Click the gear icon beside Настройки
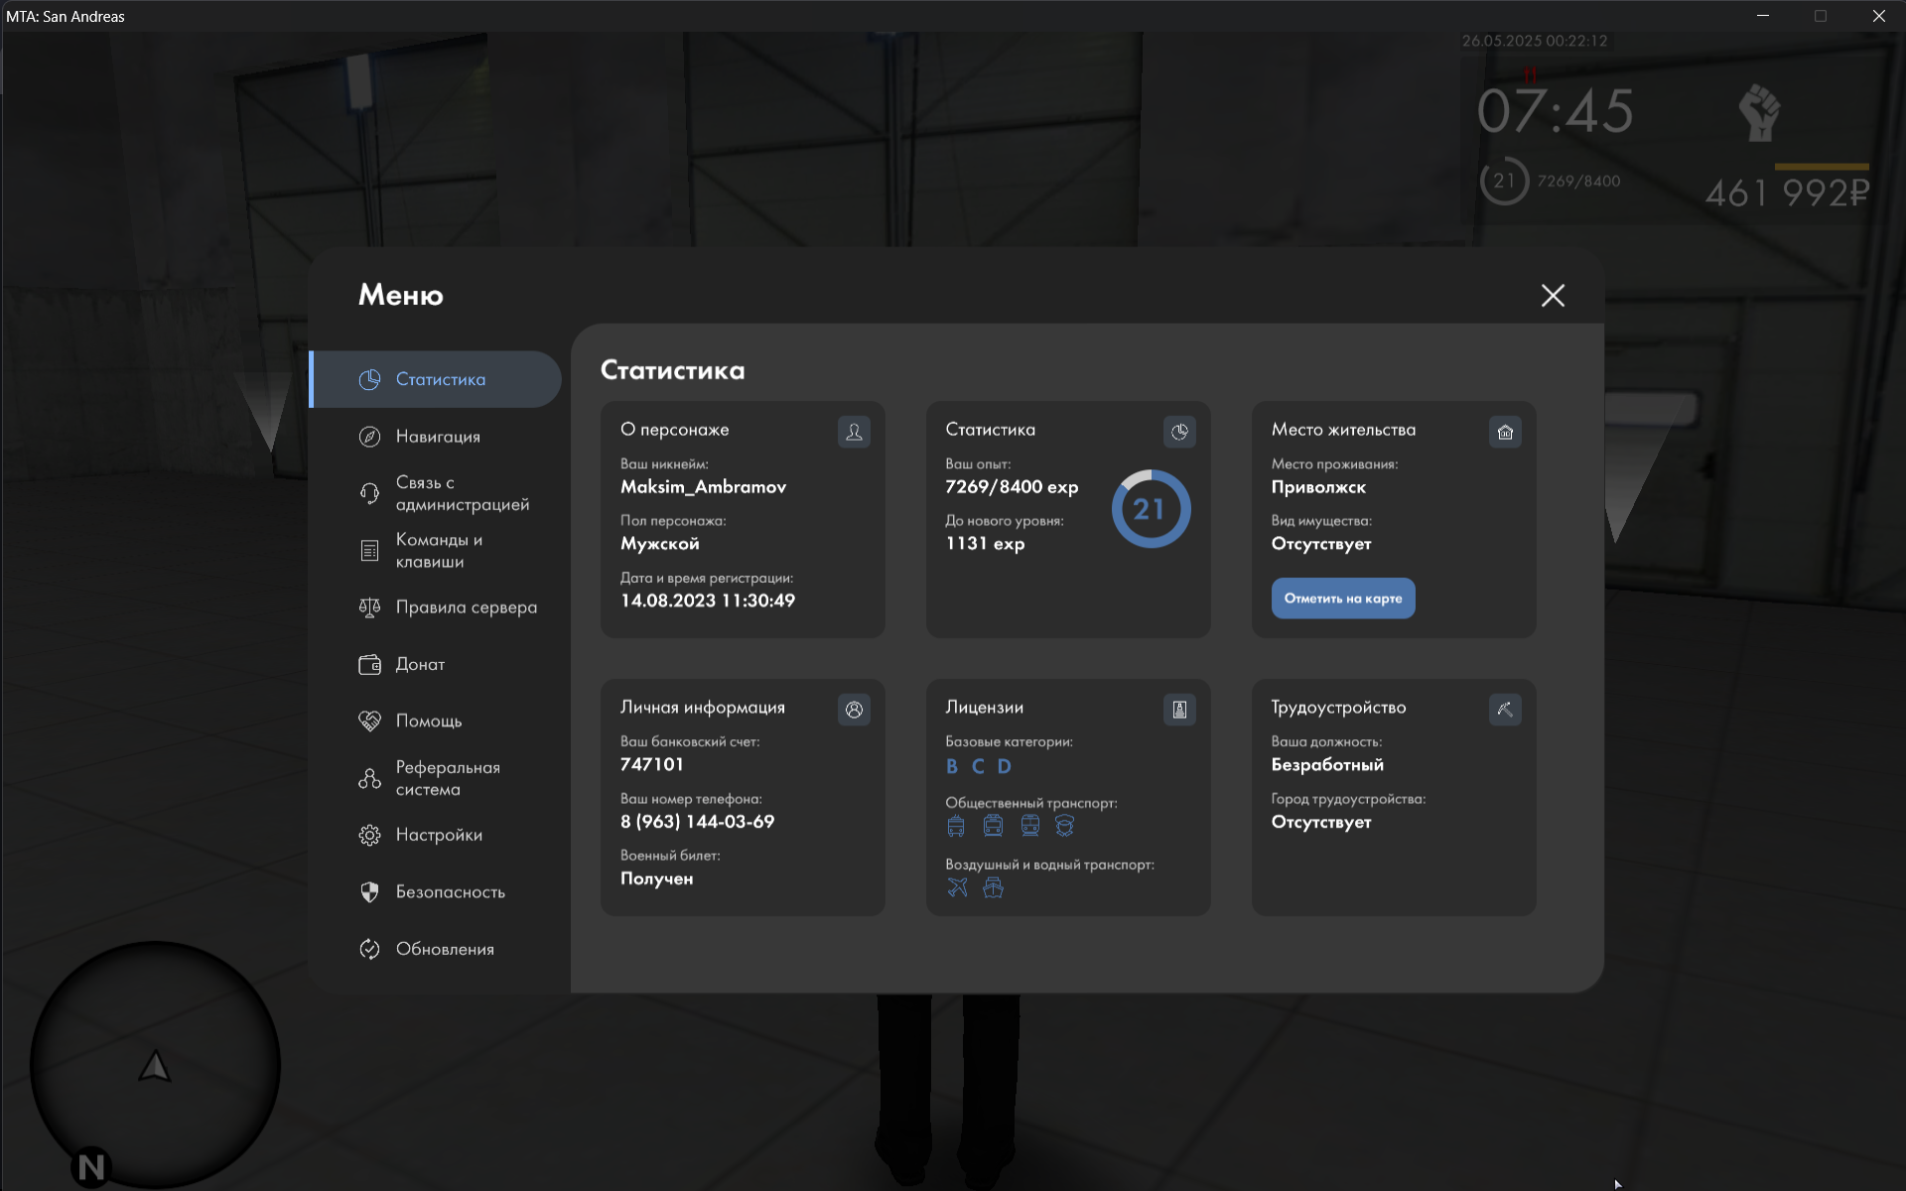This screenshot has height=1191, width=1906. 369,835
